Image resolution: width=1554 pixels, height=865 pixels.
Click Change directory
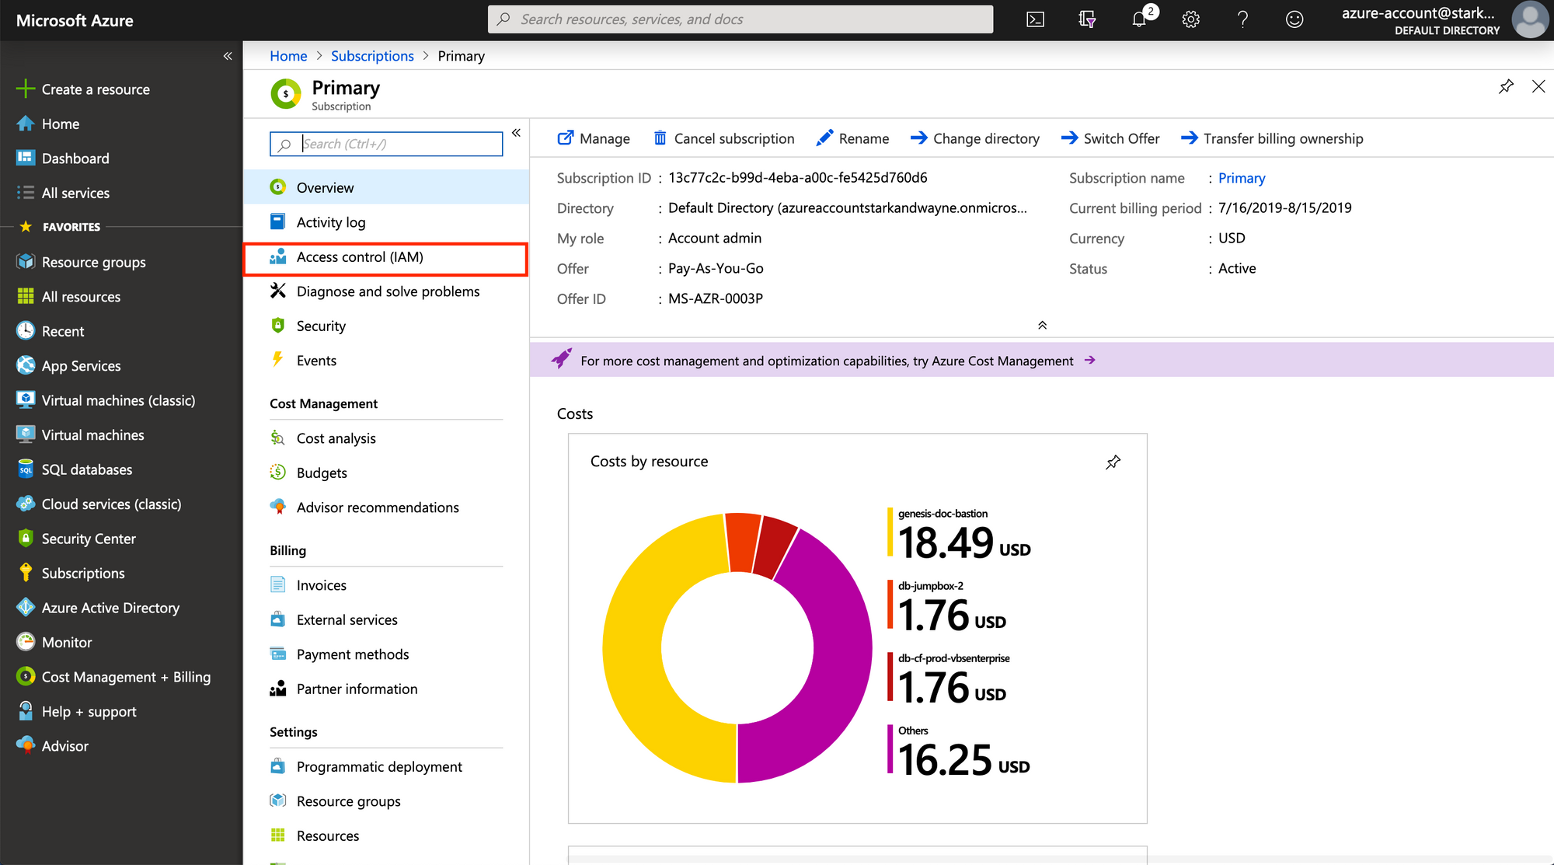tap(974, 138)
